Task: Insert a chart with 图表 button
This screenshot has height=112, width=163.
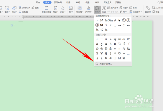Action: [35, 8]
